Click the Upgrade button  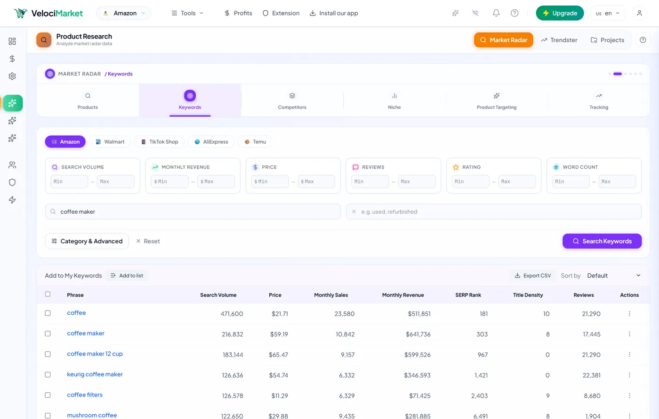(560, 13)
